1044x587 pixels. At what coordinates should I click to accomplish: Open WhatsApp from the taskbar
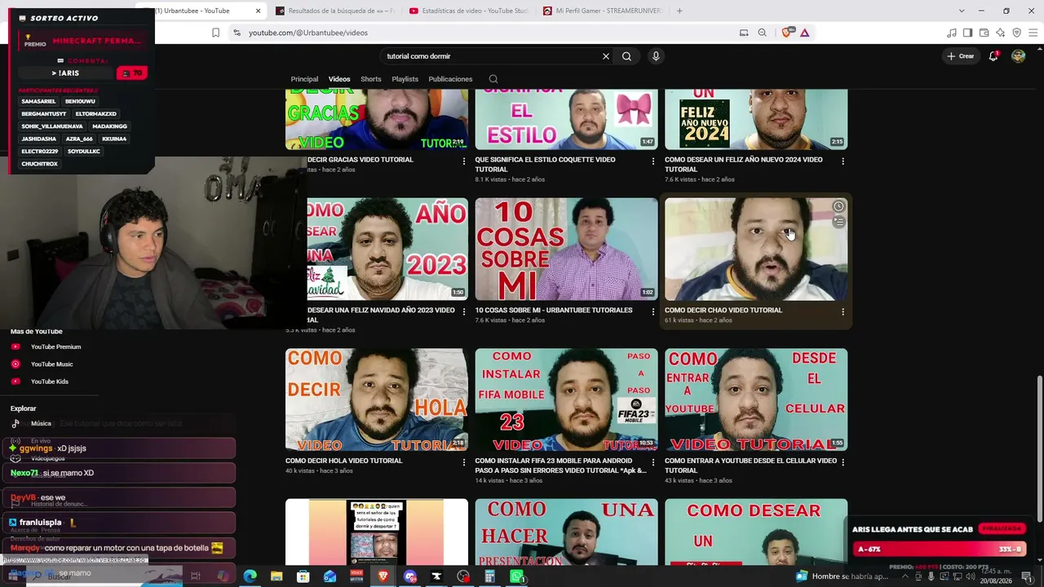(x=516, y=576)
